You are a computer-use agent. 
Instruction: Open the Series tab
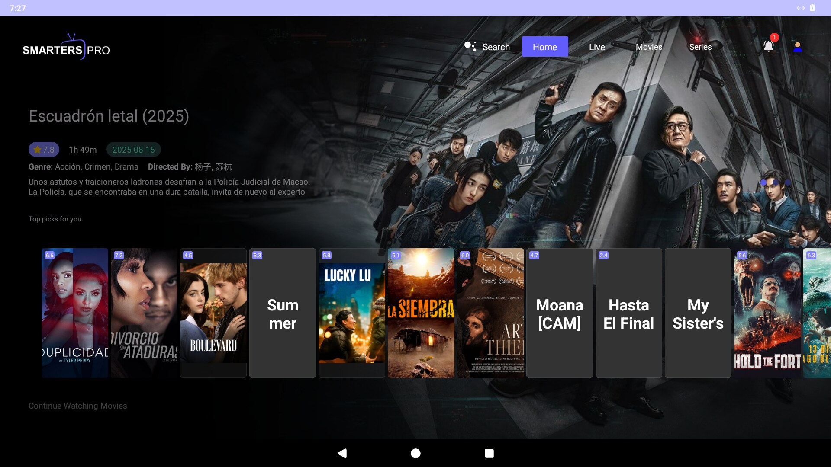[x=700, y=47]
